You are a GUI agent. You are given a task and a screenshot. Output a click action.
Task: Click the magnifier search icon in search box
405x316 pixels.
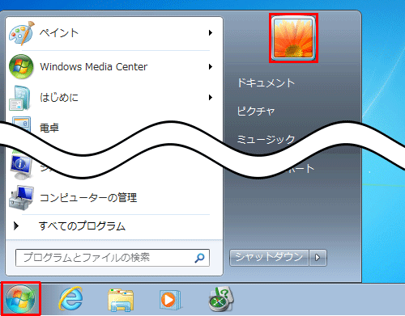(199, 258)
